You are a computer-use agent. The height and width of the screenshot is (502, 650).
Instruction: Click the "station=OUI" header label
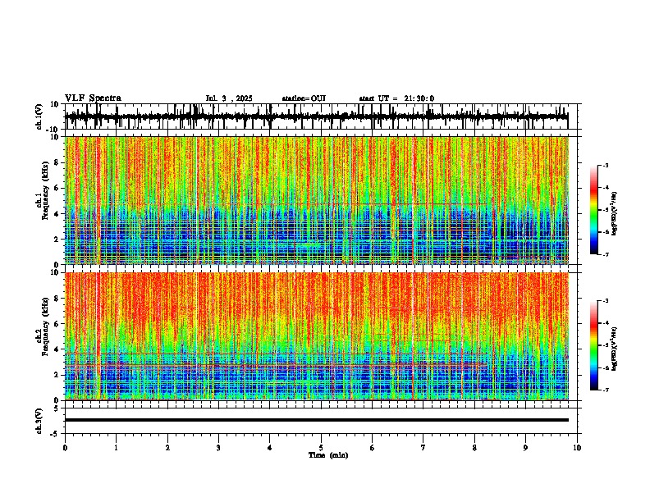point(304,98)
